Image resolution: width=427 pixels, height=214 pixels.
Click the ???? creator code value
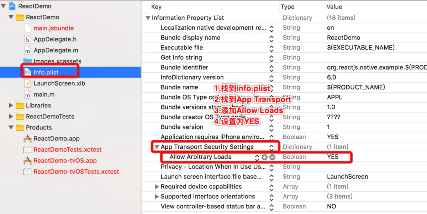coord(334,117)
